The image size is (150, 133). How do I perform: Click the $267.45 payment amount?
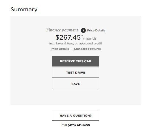coord(68,37)
